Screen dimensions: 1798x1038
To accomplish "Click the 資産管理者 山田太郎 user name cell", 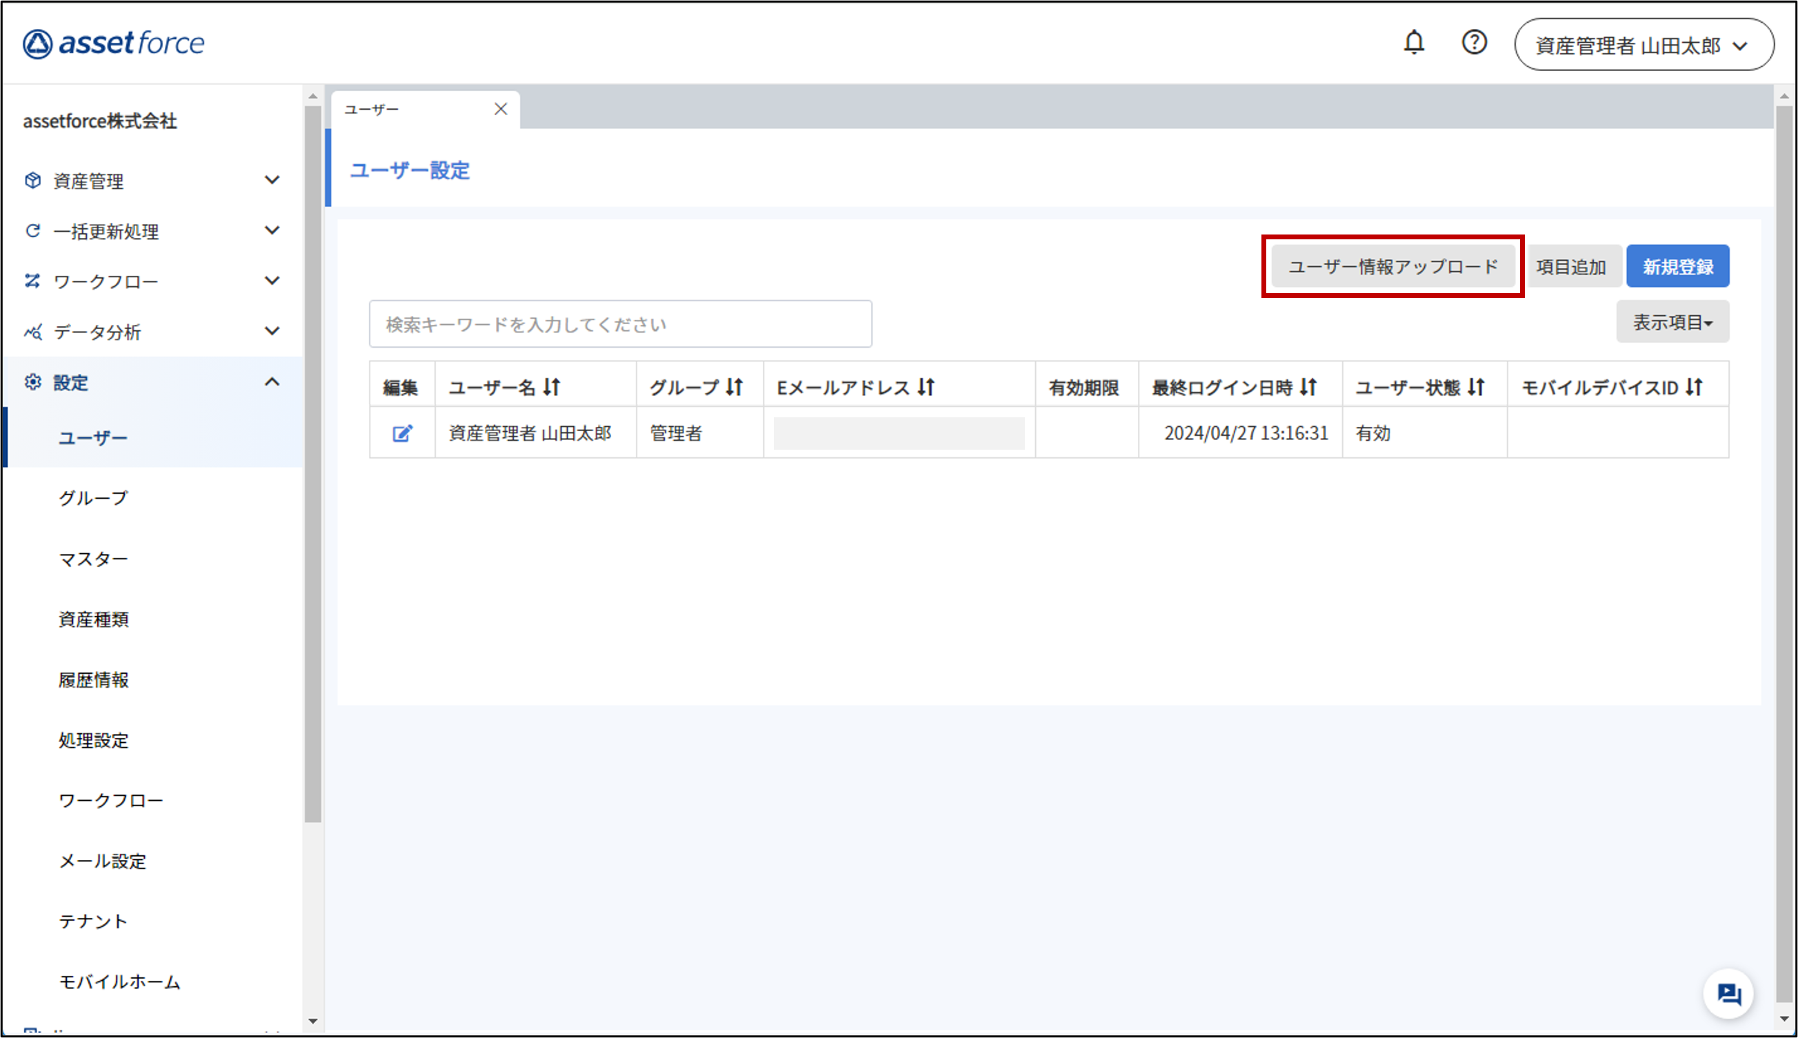I will click(536, 432).
